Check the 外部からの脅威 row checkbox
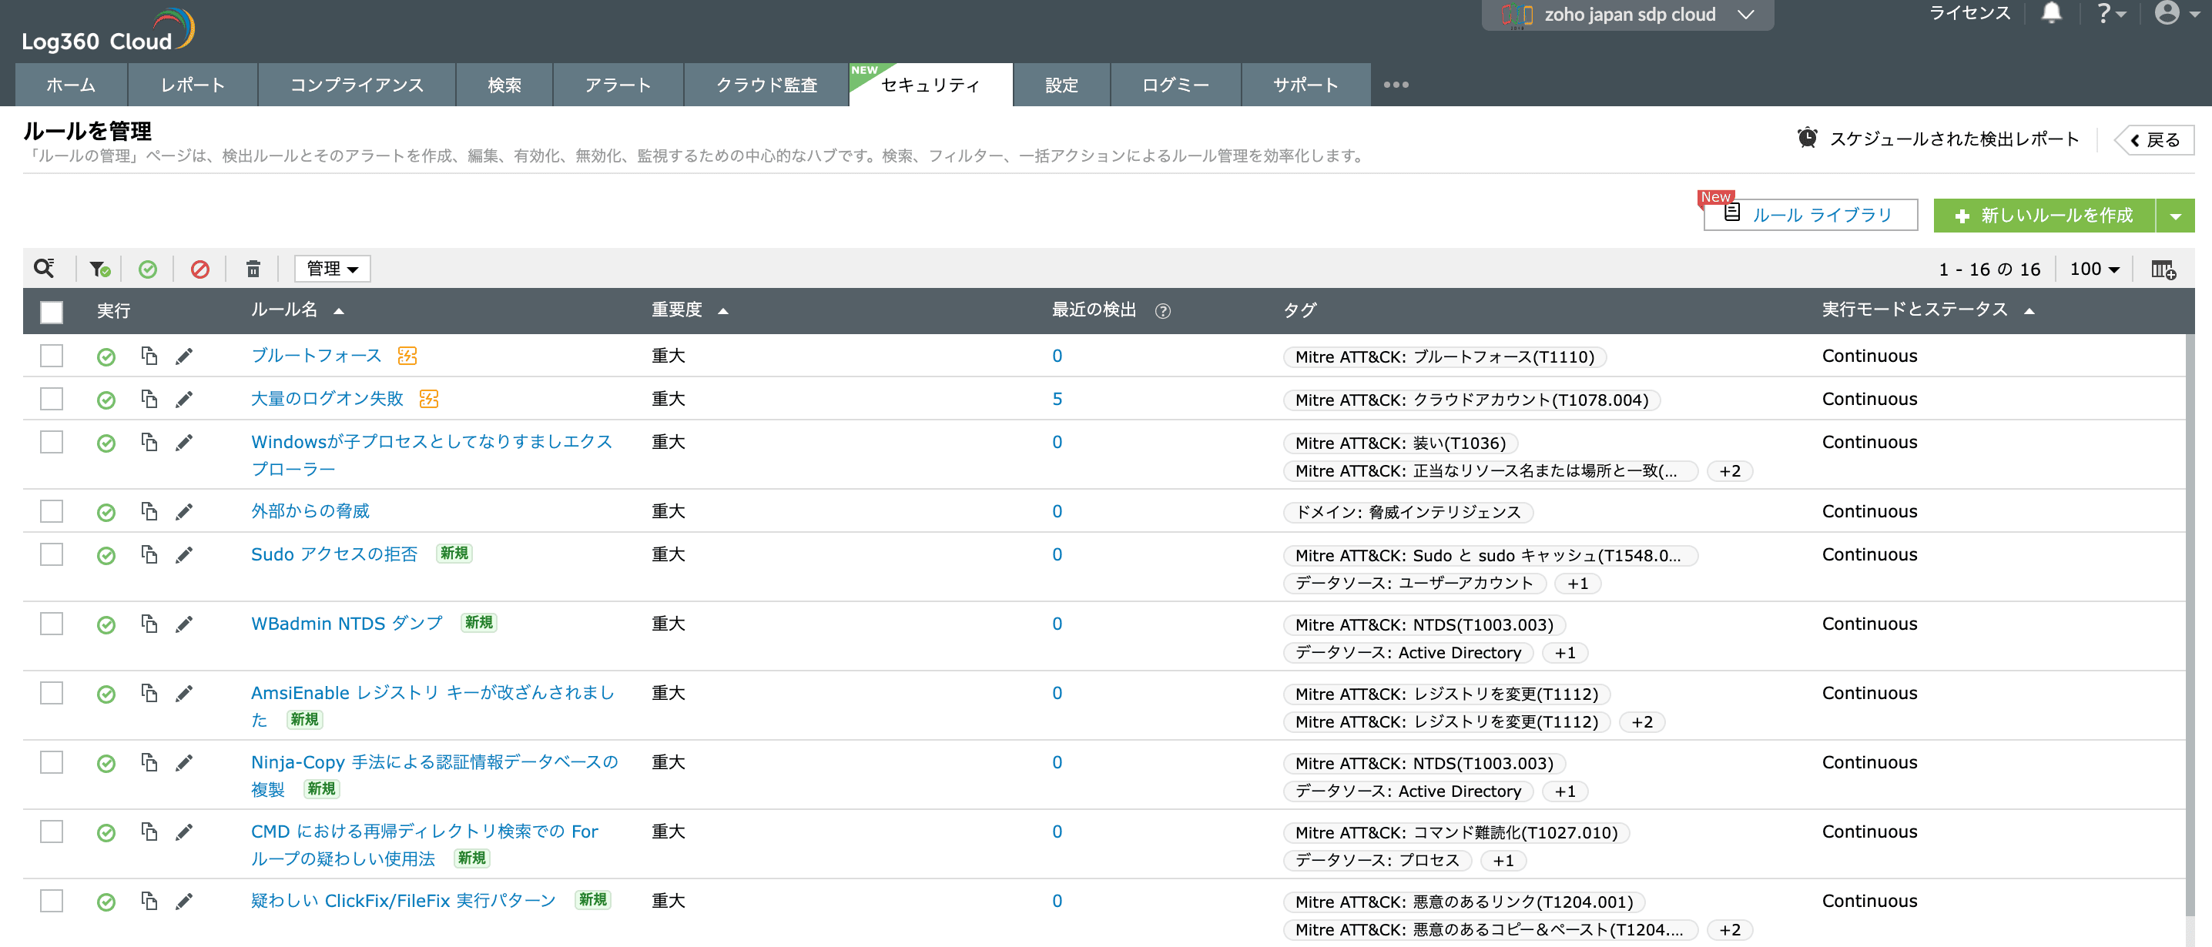The height and width of the screenshot is (947, 2212). 52,512
